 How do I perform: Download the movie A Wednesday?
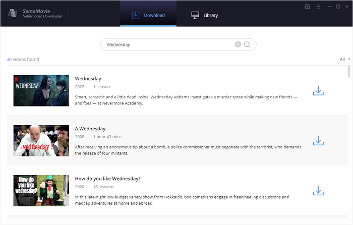(318, 141)
